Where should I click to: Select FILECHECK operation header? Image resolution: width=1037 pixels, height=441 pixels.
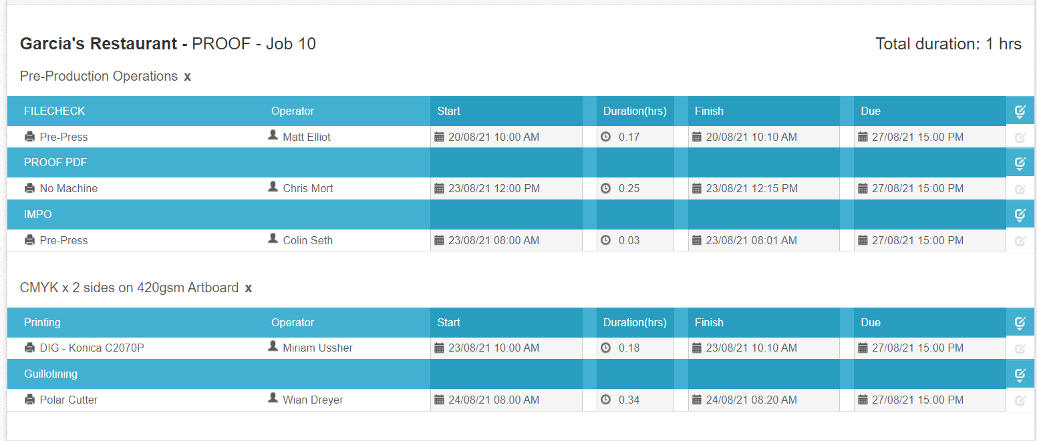click(55, 111)
